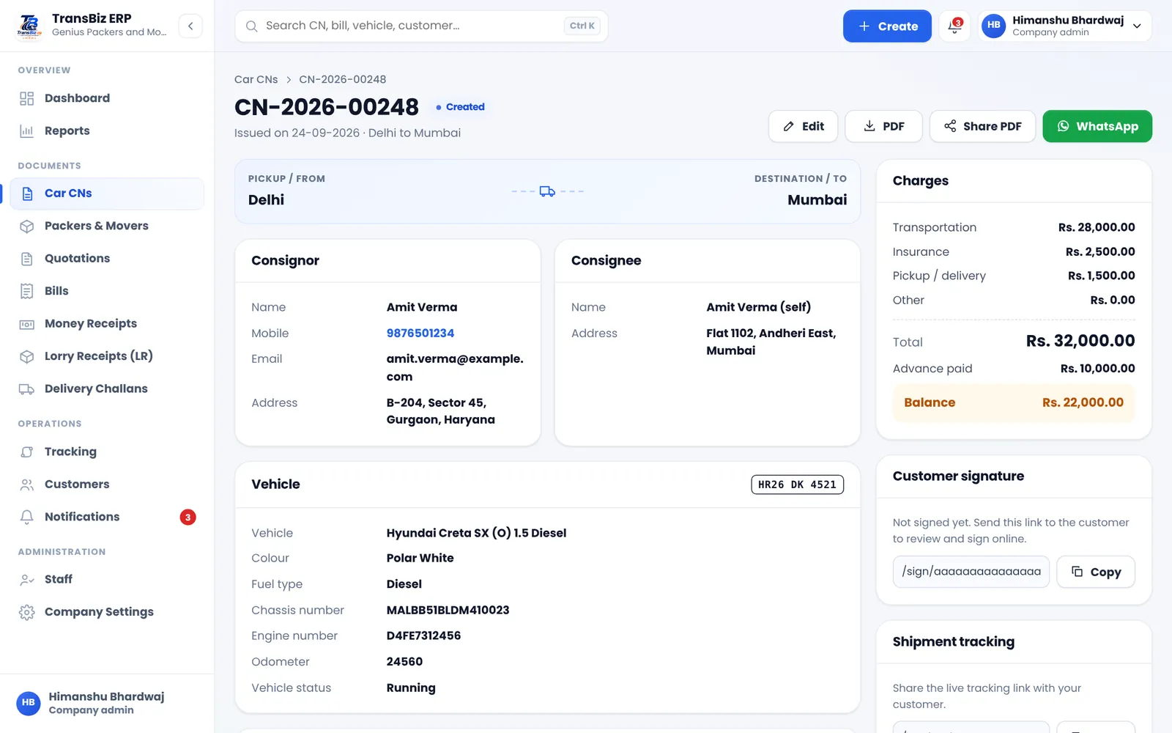
Task: Click the Money Receipts cash icon
Action: 27,324
